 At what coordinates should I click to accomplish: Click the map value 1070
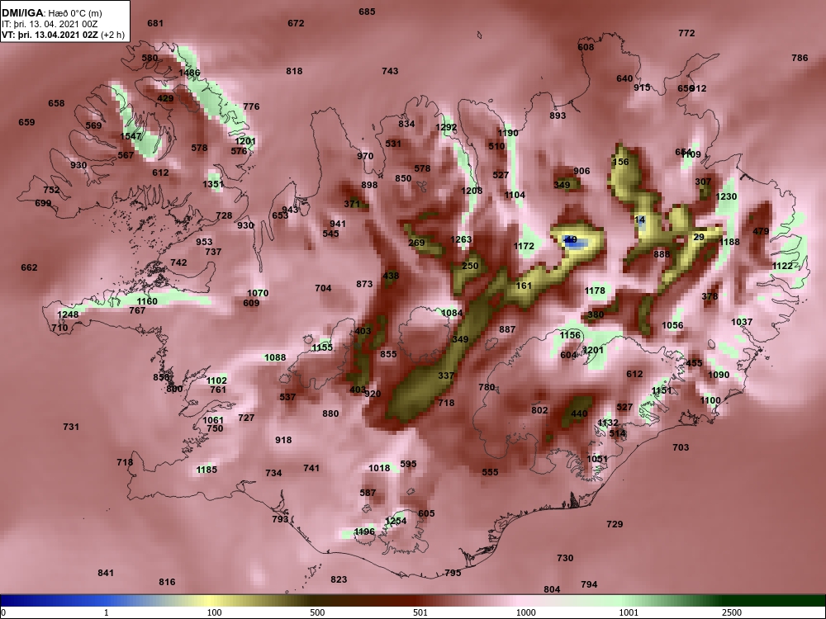[258, 293]
